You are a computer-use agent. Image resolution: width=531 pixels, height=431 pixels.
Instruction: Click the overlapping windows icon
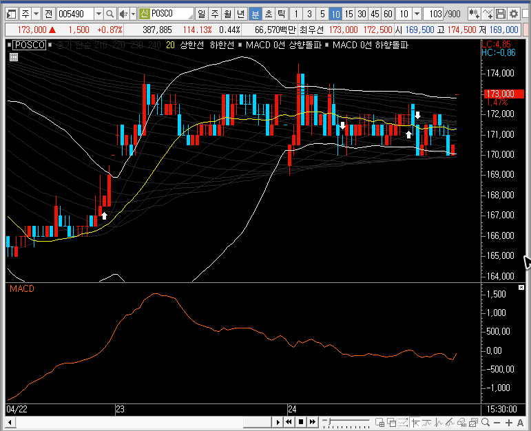pos(391,422)
